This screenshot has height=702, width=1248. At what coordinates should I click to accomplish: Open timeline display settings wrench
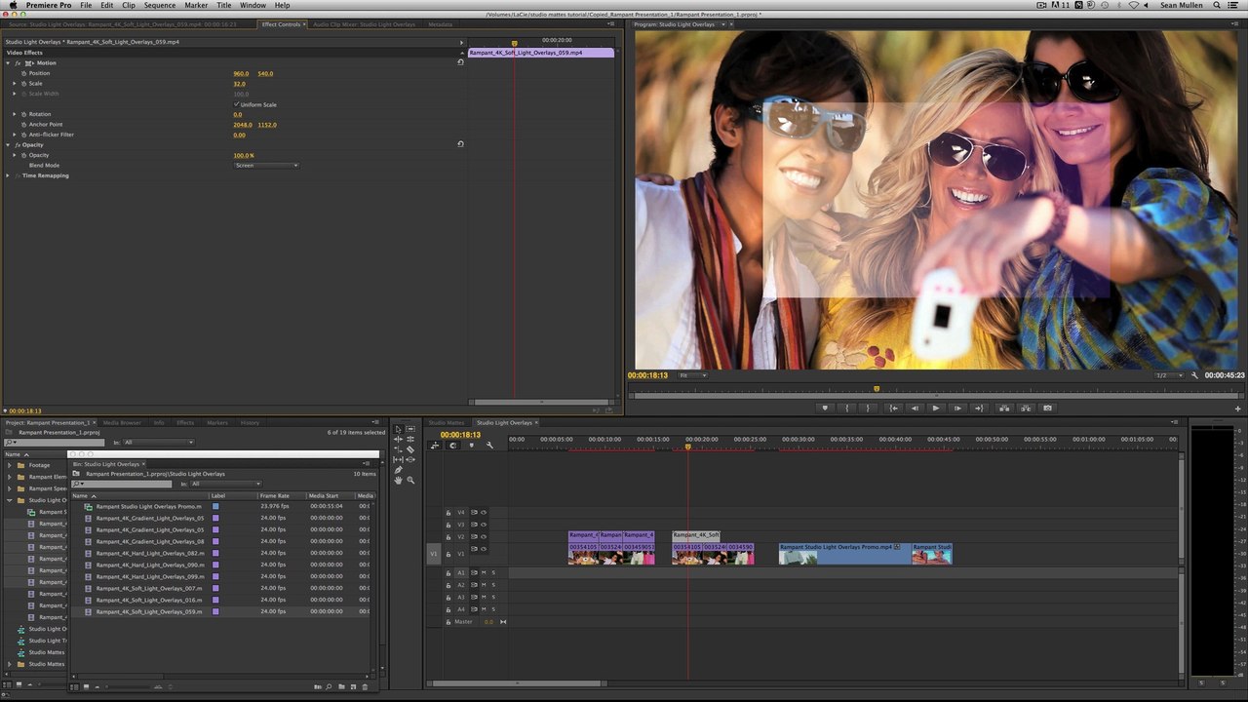pos(489,445)
